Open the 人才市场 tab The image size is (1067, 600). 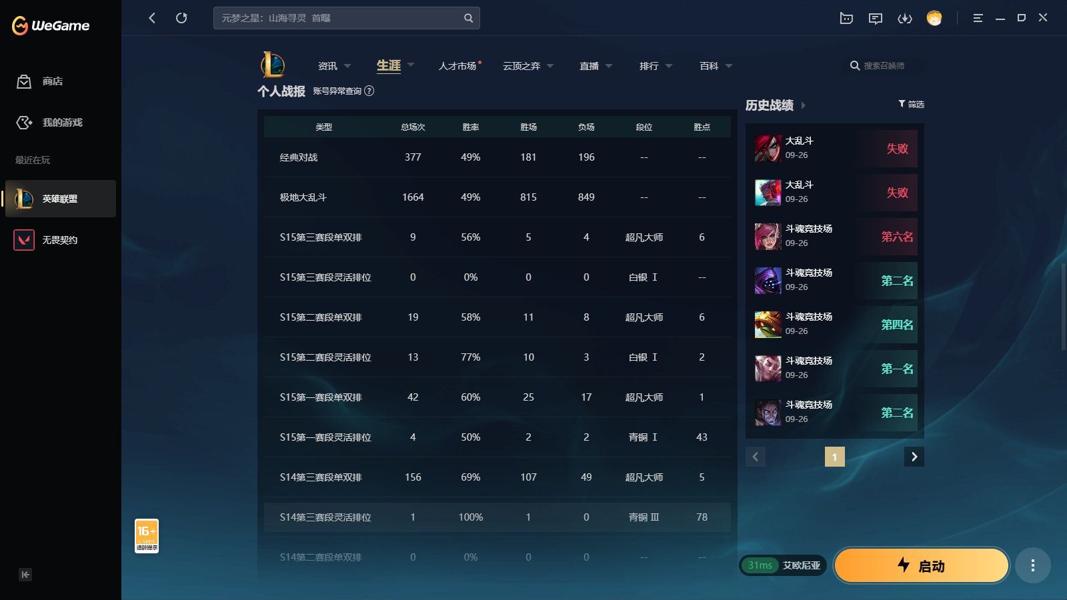click(457, 66)
